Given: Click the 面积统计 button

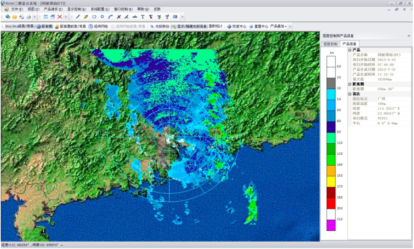Looking at the screenshot, I should [x=215, y=27].
